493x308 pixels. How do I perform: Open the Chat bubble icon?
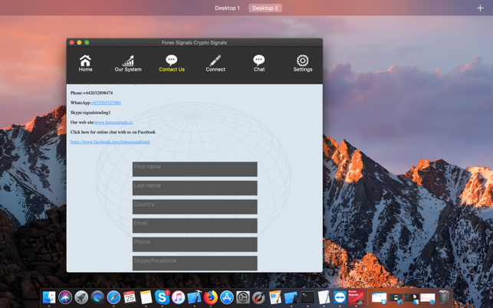point(259,61)
